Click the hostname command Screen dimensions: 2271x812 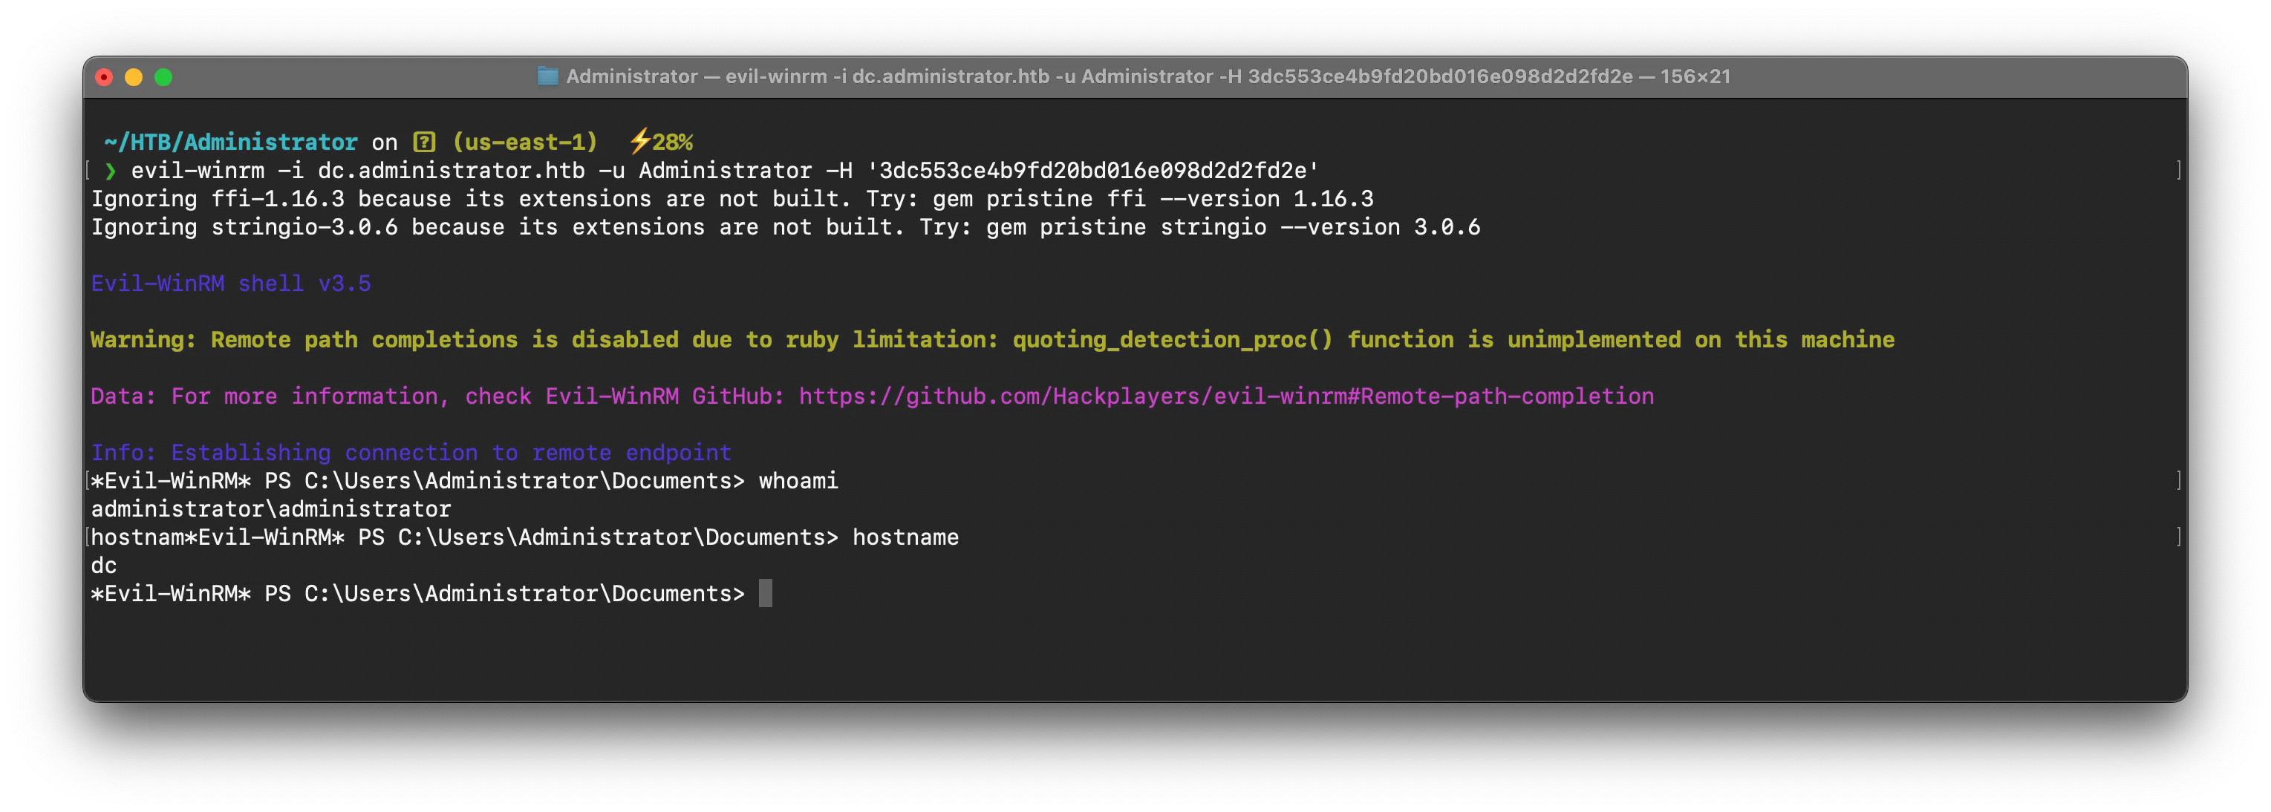pos(905,537)
